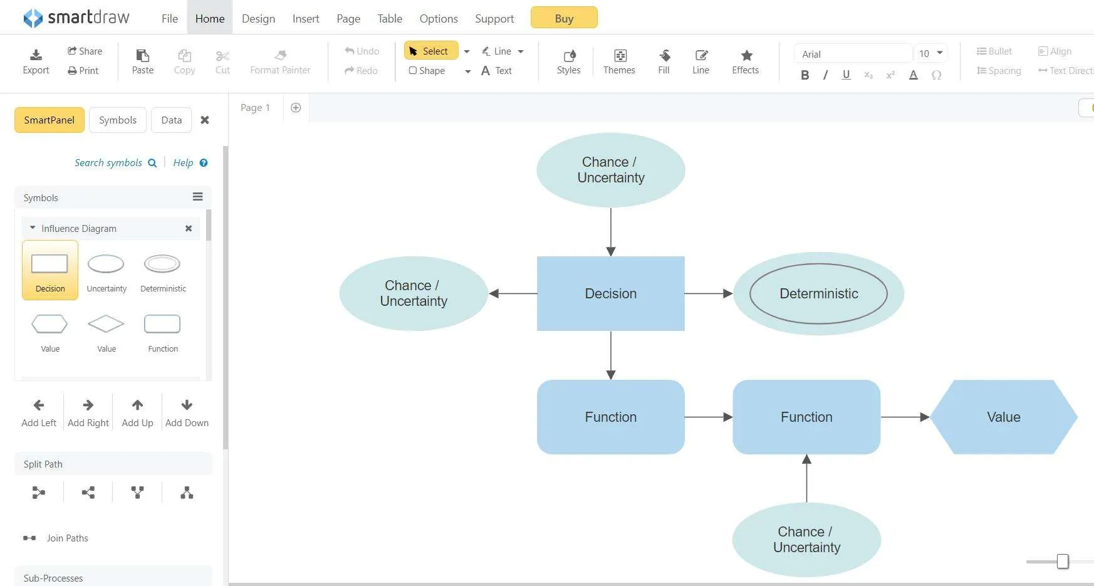Click the Search symbols link
The height and width of the screenshot is (586, 1094).
[x=115, y=163]
